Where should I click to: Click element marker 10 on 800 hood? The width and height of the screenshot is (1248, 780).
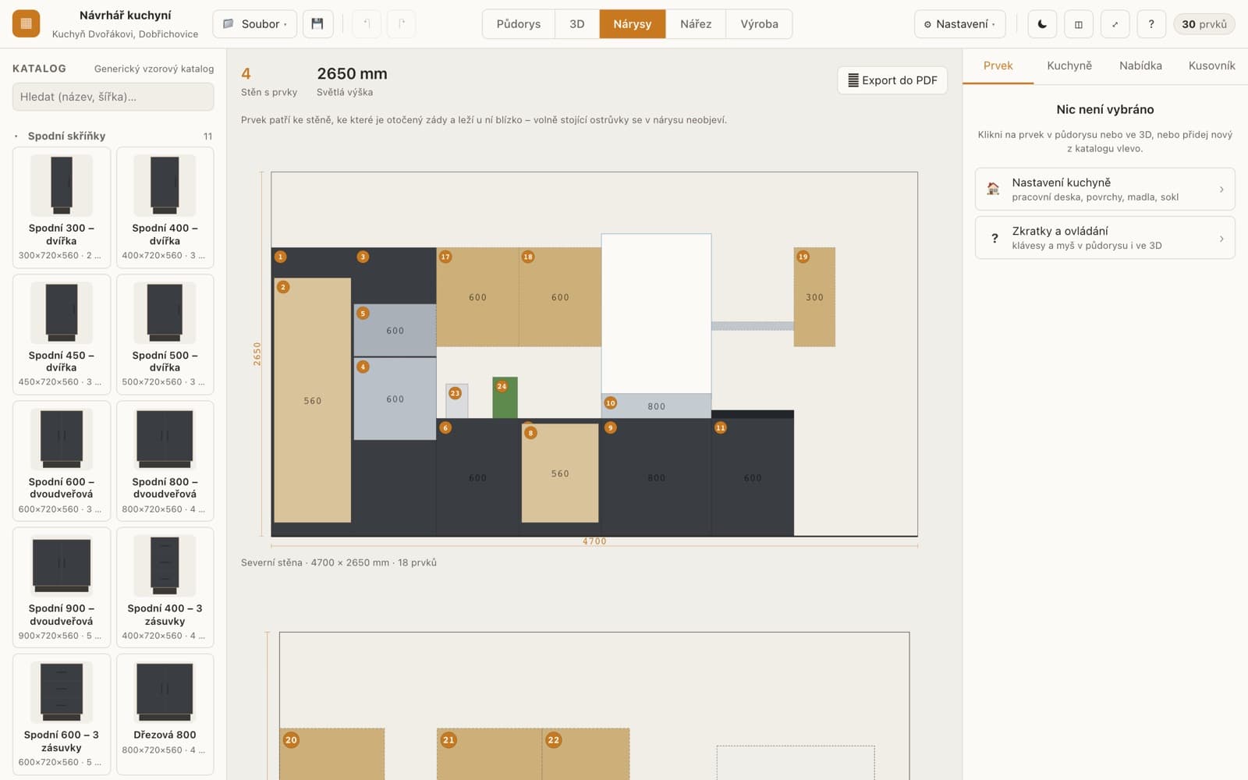click(611, 403)
